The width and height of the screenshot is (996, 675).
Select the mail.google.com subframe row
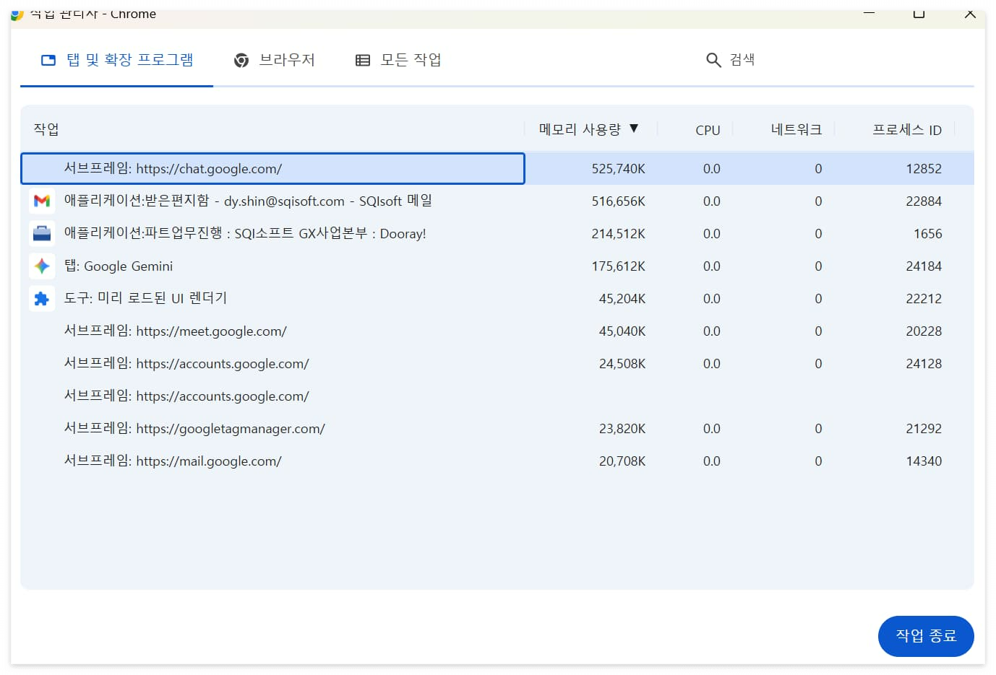497,461
